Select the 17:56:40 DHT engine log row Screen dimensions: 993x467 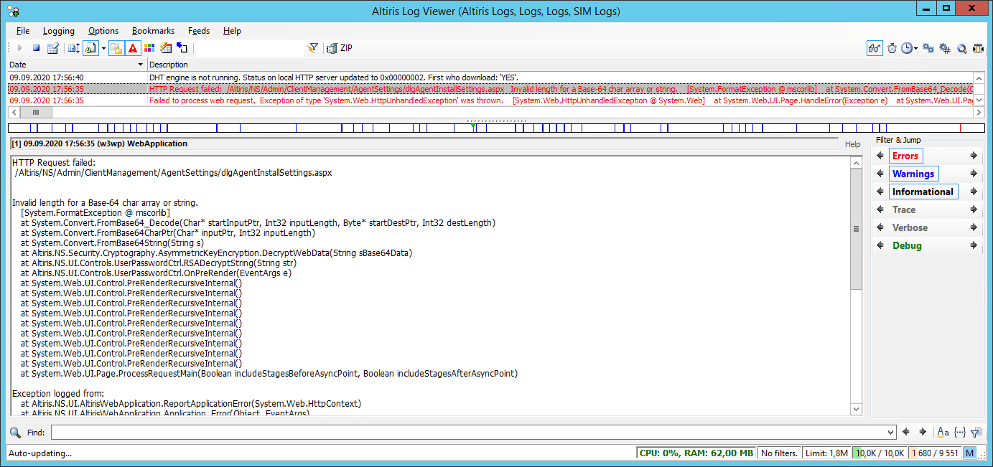coord(490,77)
